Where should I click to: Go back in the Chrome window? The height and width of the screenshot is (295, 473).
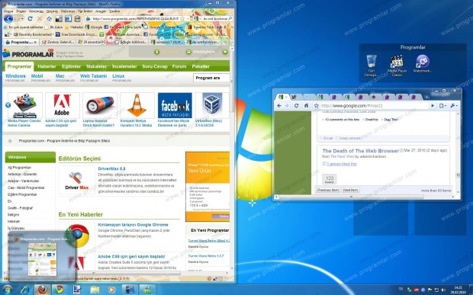tap(279, 105)
